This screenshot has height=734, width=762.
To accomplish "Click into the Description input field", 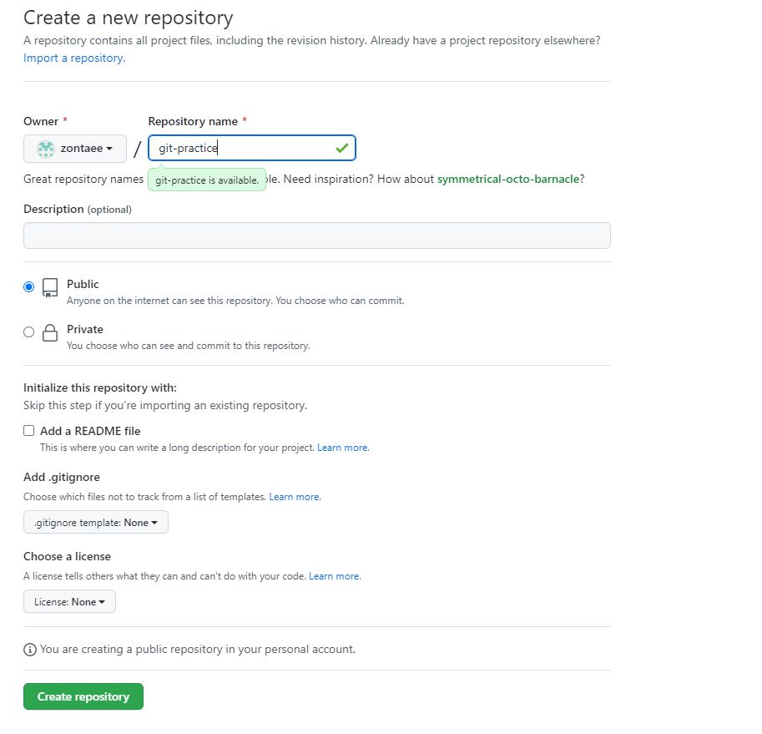I will tap(317, 235).
